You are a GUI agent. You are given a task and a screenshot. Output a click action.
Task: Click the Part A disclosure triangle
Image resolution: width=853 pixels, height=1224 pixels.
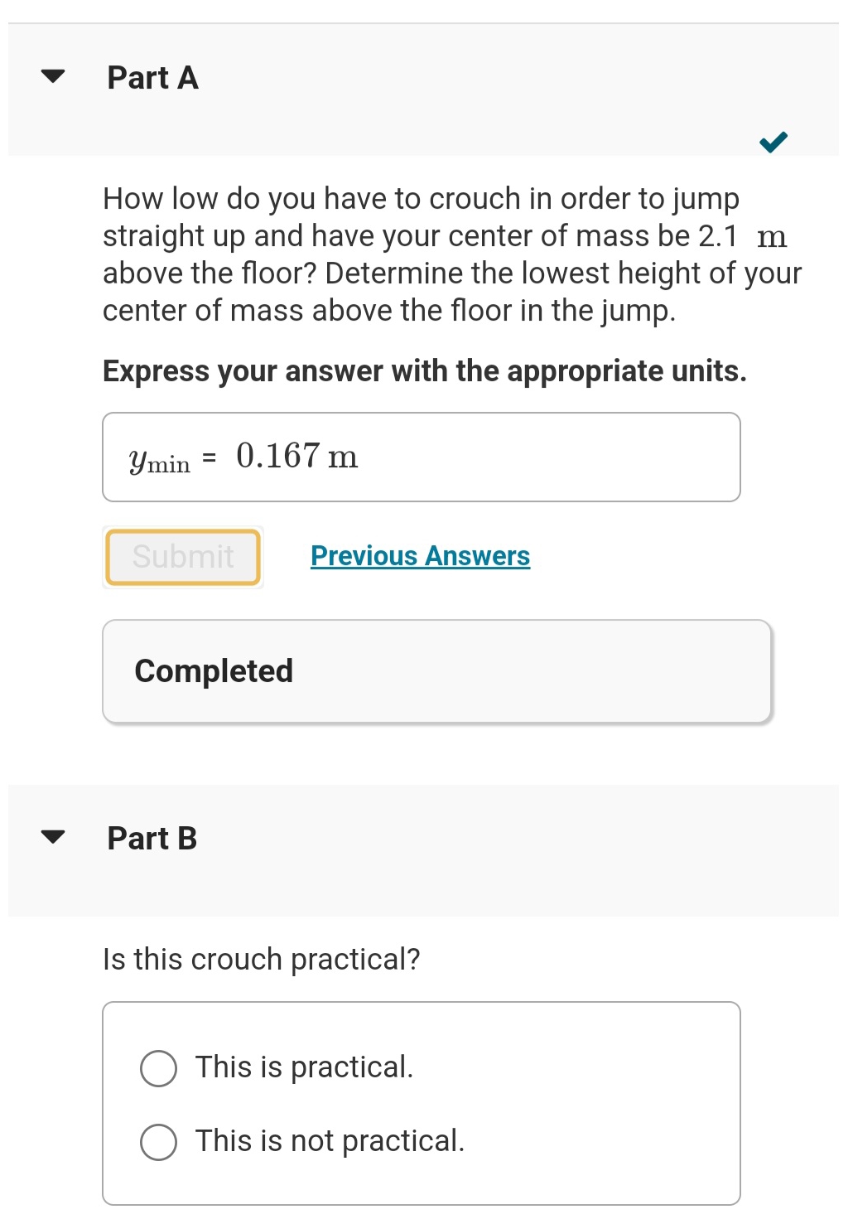click(x=51, y=78)
